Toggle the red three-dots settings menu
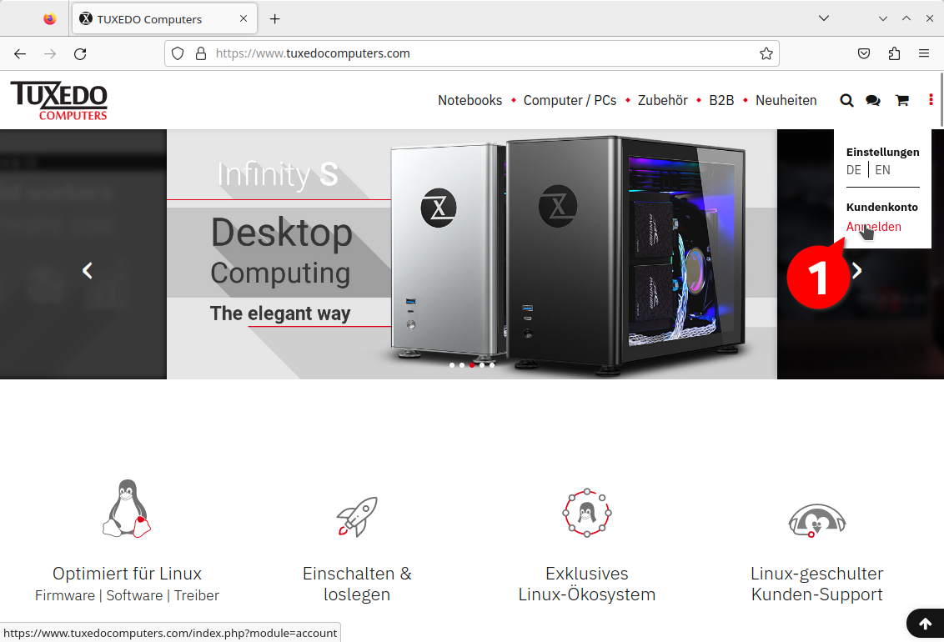The width and height of the screenshot is (944, 642). pos(931,100)
